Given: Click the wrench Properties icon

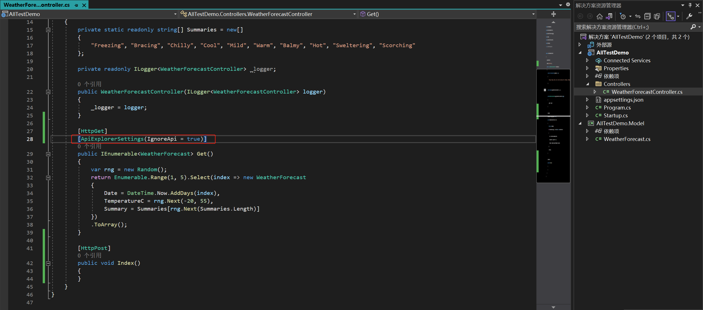Looking at the screenshot, I should click(689, 17).
